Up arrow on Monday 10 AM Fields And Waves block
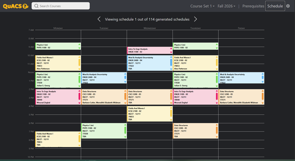 tap(79, 57)
